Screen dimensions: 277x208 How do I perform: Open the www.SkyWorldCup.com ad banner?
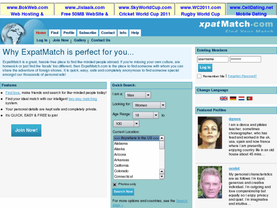click(x=145, y=9)
